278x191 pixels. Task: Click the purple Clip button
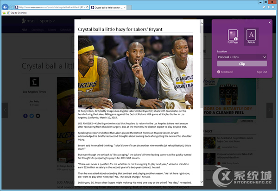[242, 64]
